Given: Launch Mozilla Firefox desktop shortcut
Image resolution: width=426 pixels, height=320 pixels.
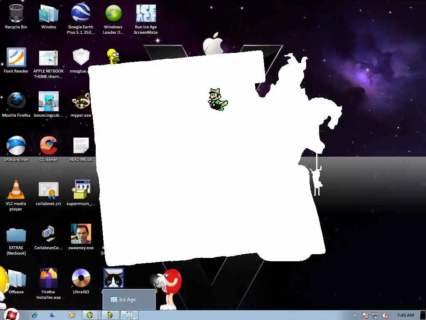Looking at the screenshot, I should (x=16, y=105).
